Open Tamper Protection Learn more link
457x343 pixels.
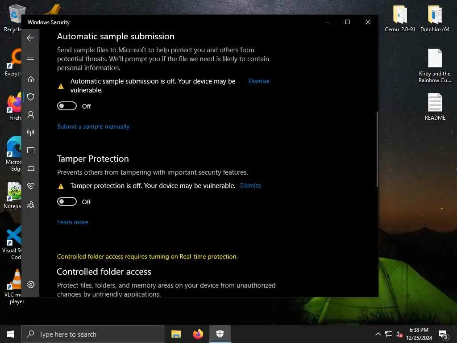pos(73,222)
